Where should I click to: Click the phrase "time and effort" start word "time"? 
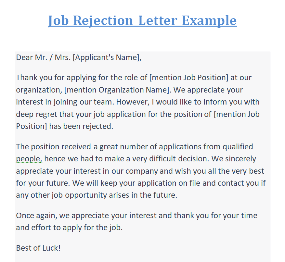248,216
